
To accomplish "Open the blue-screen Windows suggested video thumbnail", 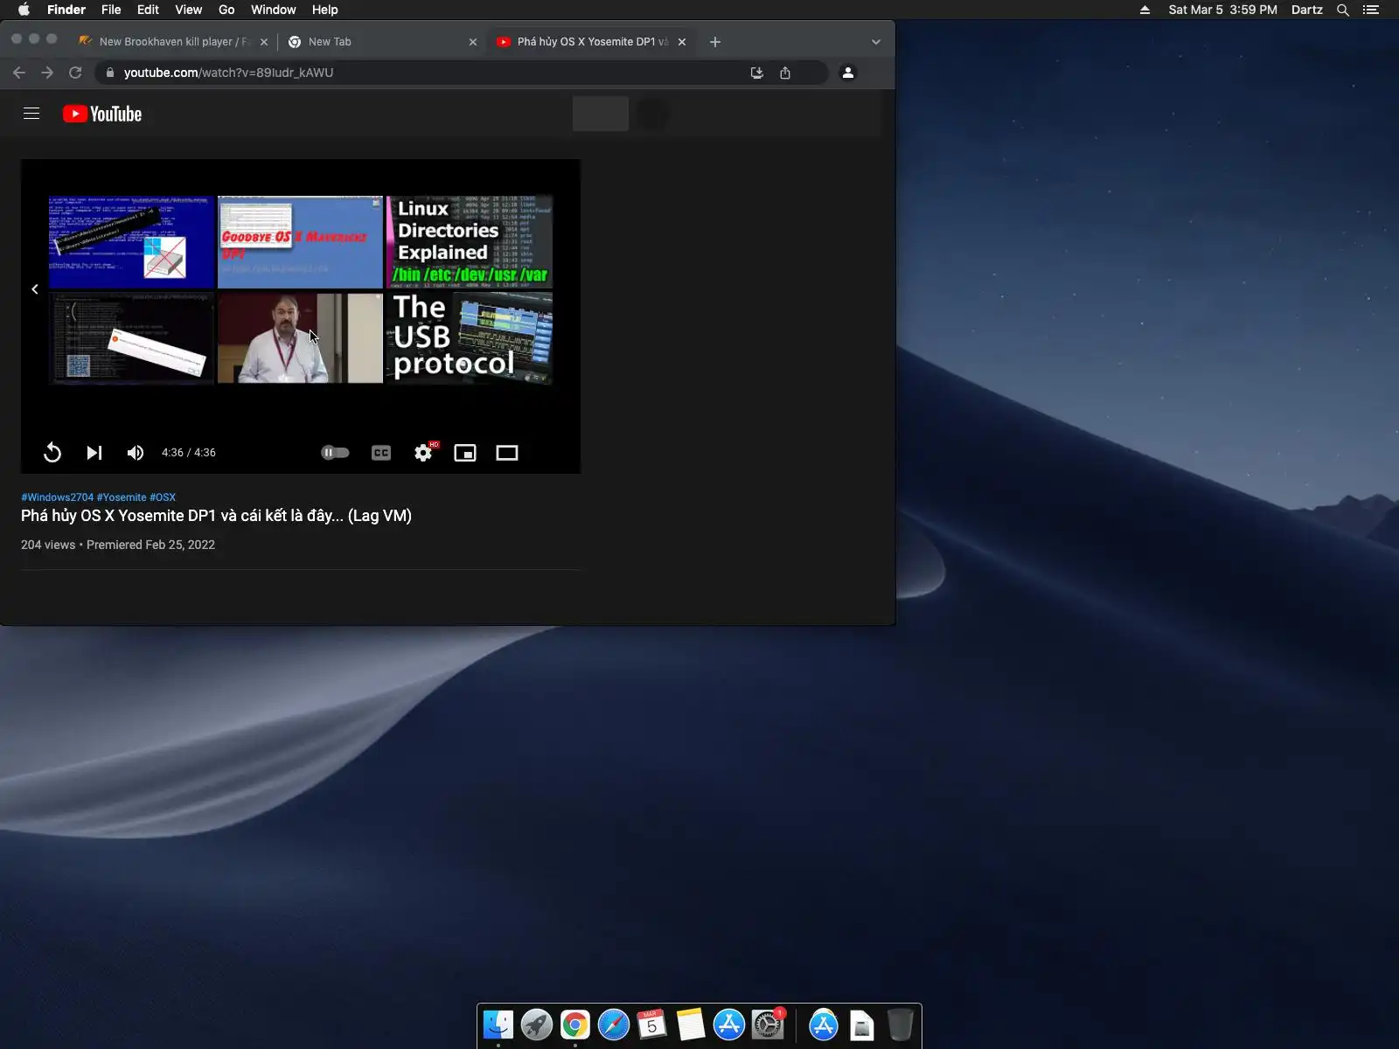I will click(131, 242).
